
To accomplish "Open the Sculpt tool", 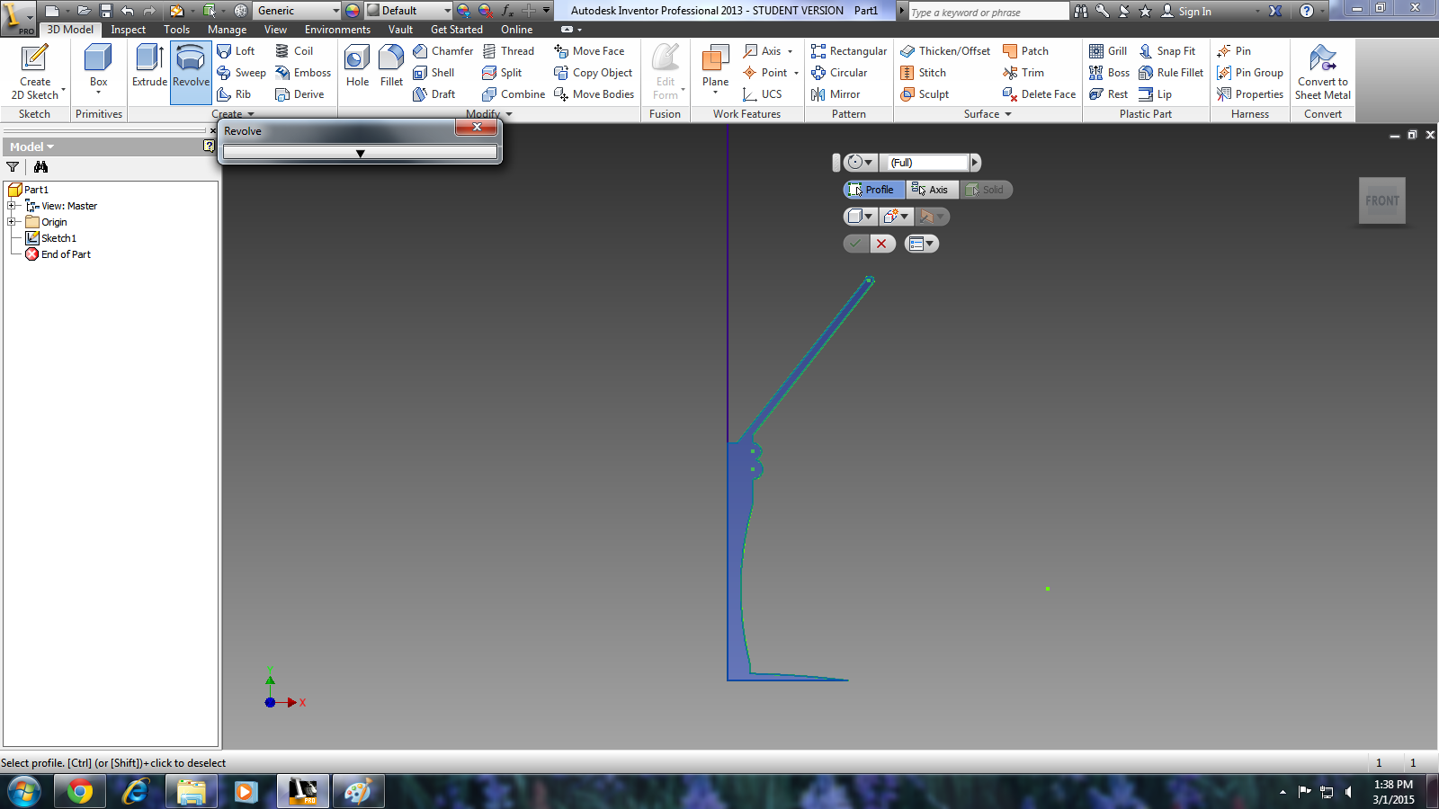I will click(925, 94).
